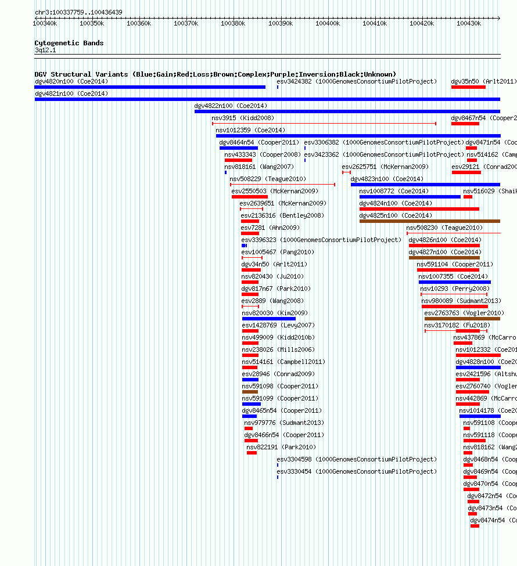Select the chr3:100337759..100436439 region label
The height and width of the screenshot is (566, 517).
[79, 12]
